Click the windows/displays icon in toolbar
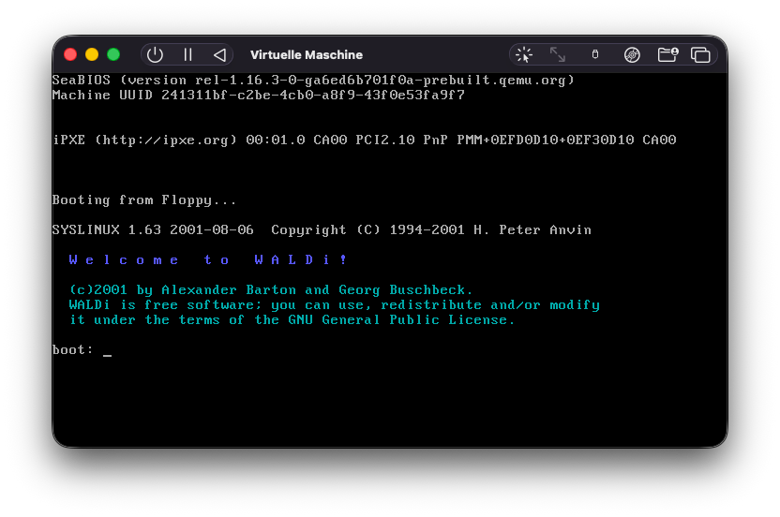This screenshot has width=780, height=517. coord(700,54)
